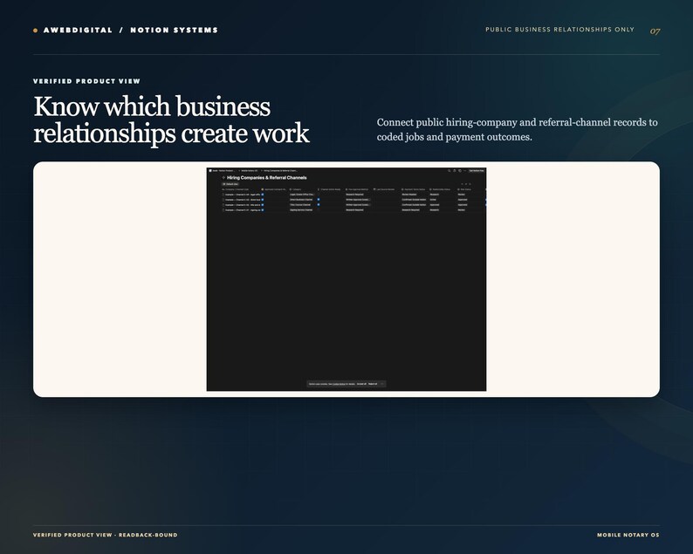Click the Last Source Review column header
Image resolution: width=693 pixels, height=554 pixels.
point(385,189)
